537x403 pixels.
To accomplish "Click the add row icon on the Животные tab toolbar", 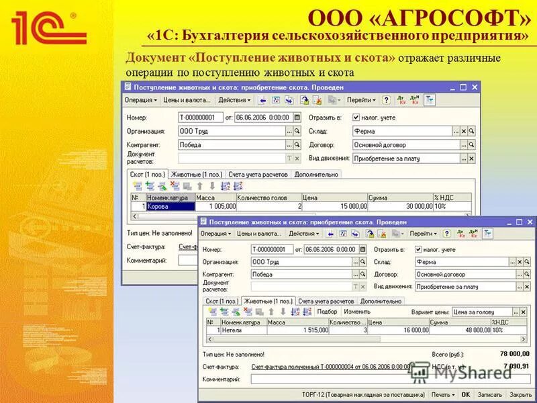I will [x=213, y=312].
